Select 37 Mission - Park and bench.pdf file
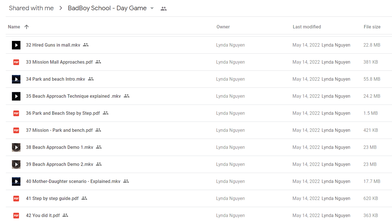392x221 pixels. 199,130
